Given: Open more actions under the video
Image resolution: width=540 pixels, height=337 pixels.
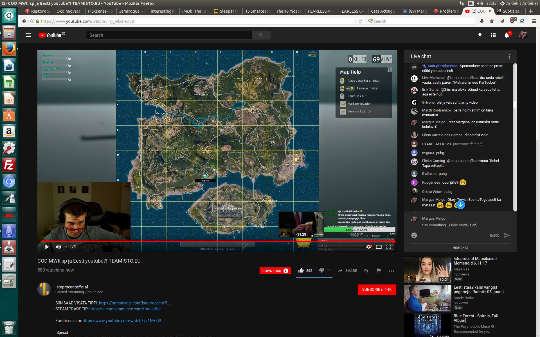Looking at the screenshot, I should tap(391, 271).
